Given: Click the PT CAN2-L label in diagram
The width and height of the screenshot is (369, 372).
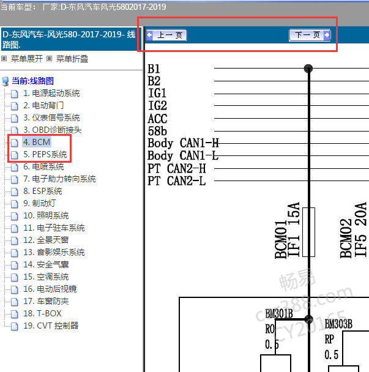Looking at the screenshot, I should click(177, 181).
